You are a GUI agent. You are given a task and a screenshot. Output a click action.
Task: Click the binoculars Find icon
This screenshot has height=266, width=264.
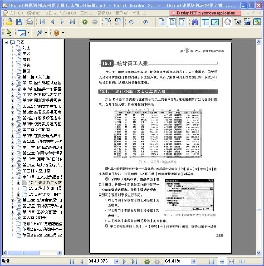[x=195, y=22]
